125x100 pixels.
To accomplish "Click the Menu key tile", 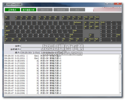I will 72,40.
